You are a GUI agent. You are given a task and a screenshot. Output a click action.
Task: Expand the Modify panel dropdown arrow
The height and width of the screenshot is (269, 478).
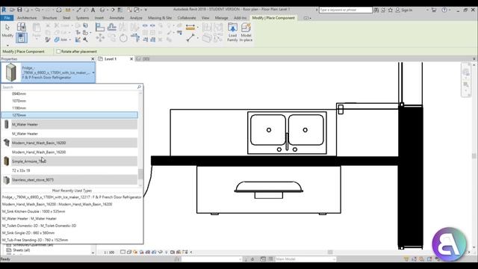coord(7,45)
